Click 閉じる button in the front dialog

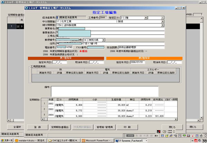(x=172, y=127)
